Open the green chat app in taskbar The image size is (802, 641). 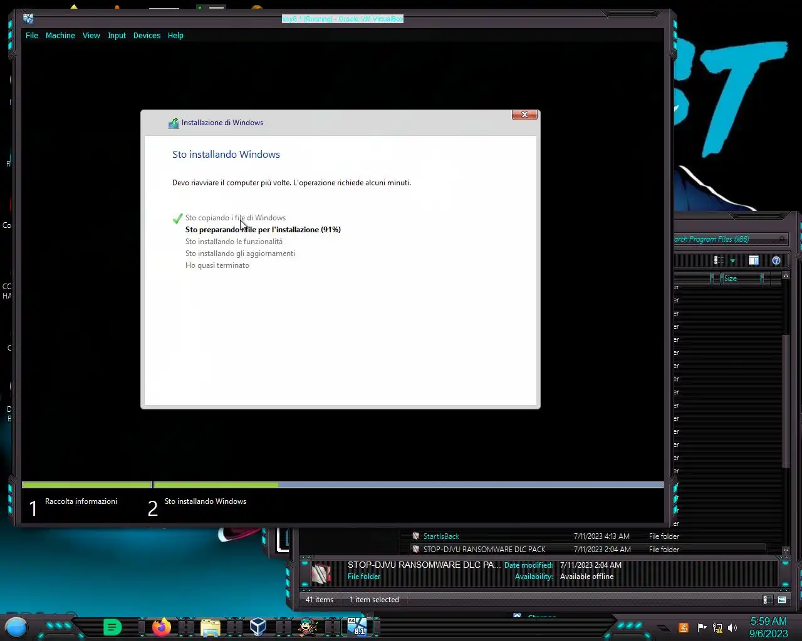pyautogui.click(x=112, y=627)
